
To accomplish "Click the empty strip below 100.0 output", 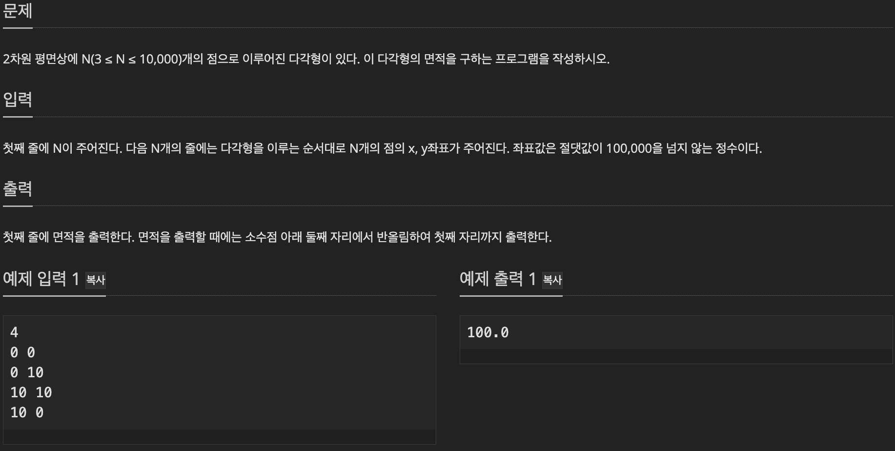I will (x=676, y=356).
